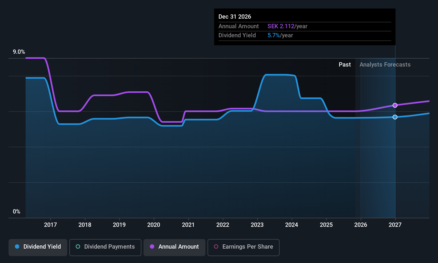
Task: Click the 9.0% y-axis label
Action: (x=19, y=52)
